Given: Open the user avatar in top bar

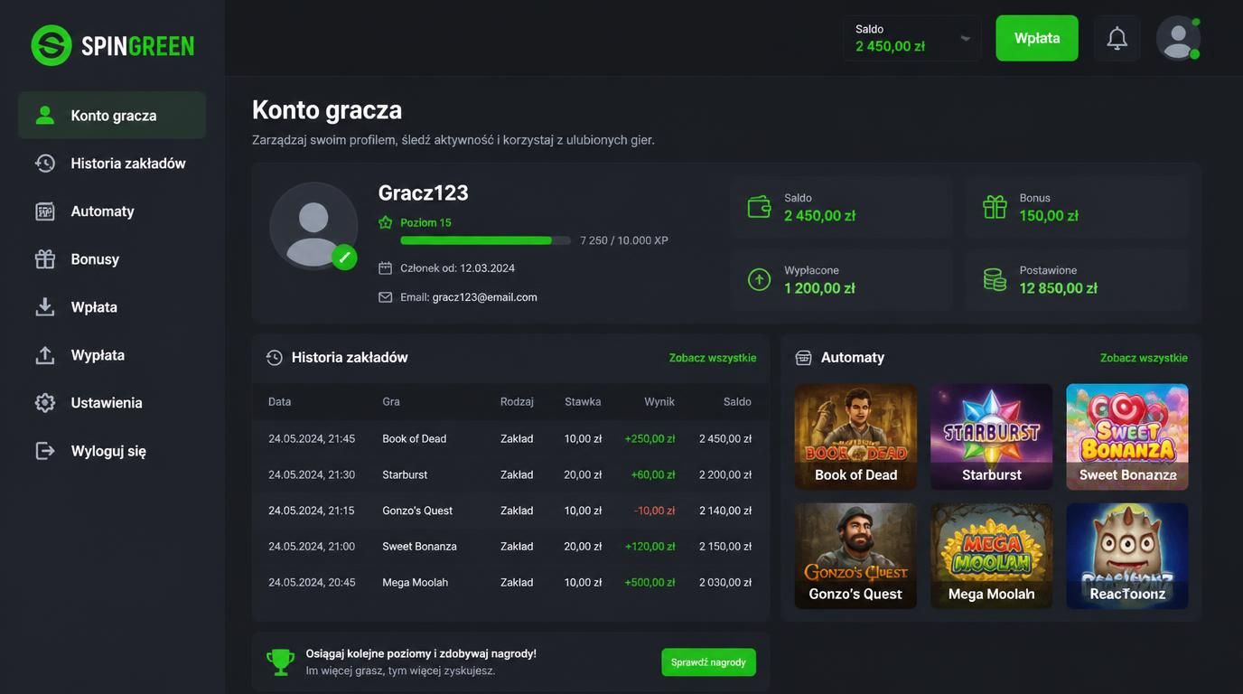Looking at the screenshot, I should pyautogui.click(x=1178, y=38).
